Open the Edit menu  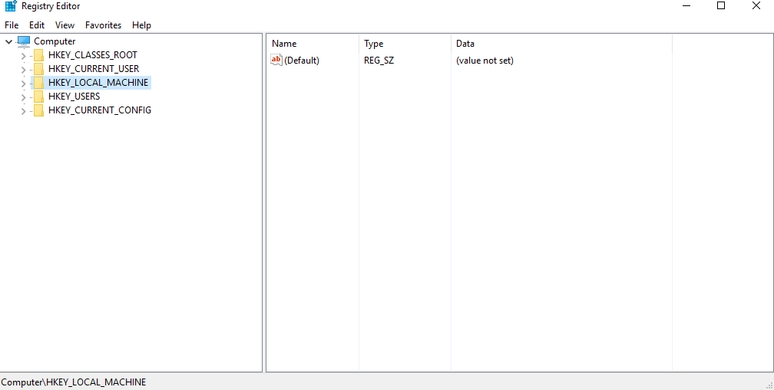click(x=37, y=25)
